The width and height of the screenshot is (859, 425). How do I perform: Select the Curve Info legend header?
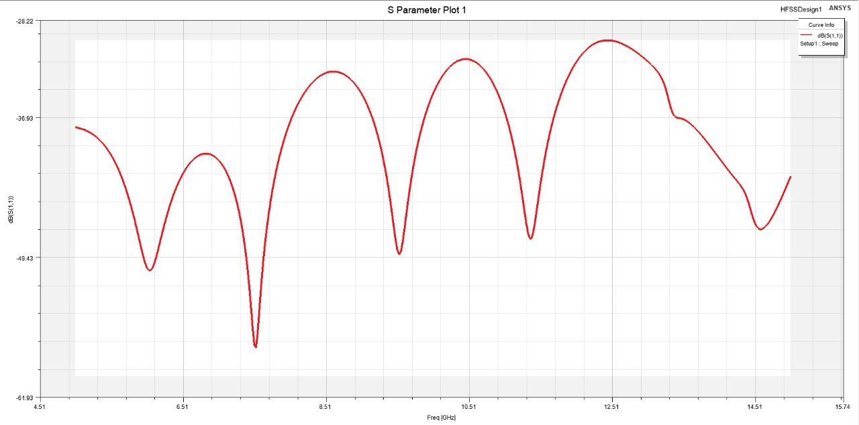click(x=820, y=24)
